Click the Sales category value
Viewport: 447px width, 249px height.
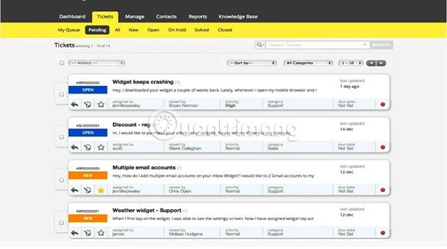(x=273, y=149)
